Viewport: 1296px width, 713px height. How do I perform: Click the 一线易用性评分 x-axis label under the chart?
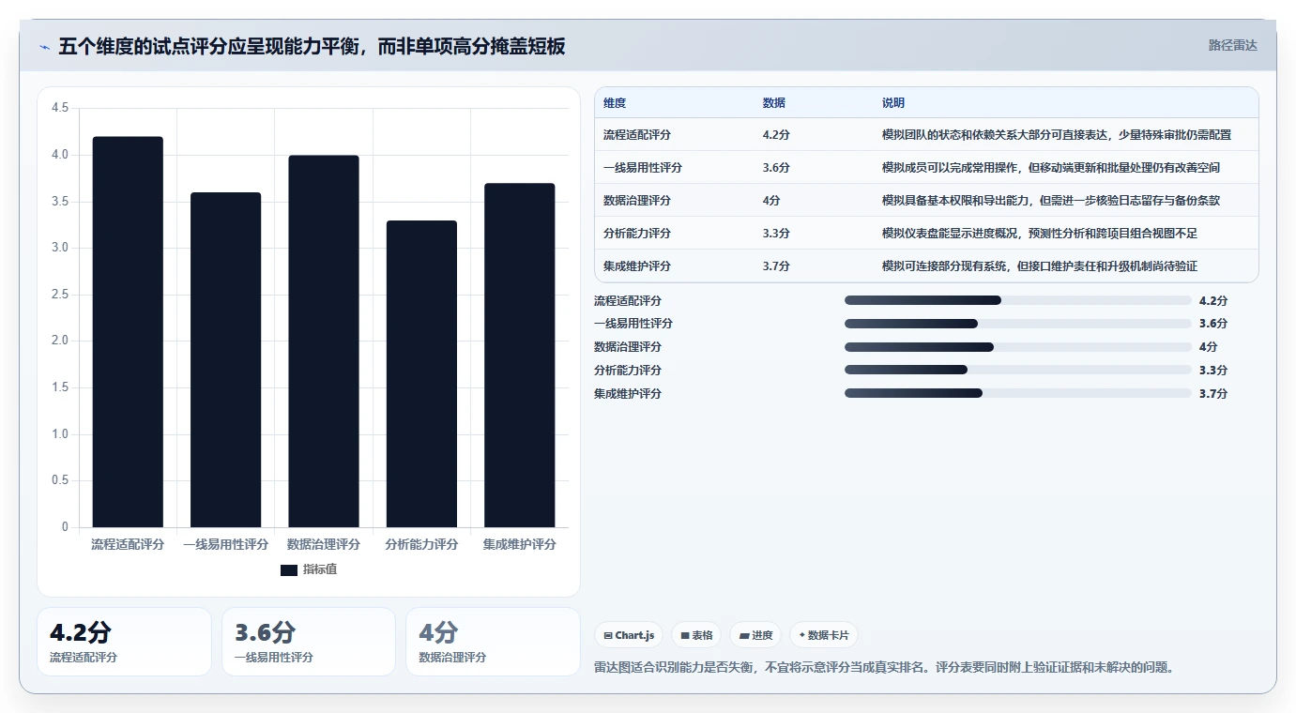(x=225, y=544)
